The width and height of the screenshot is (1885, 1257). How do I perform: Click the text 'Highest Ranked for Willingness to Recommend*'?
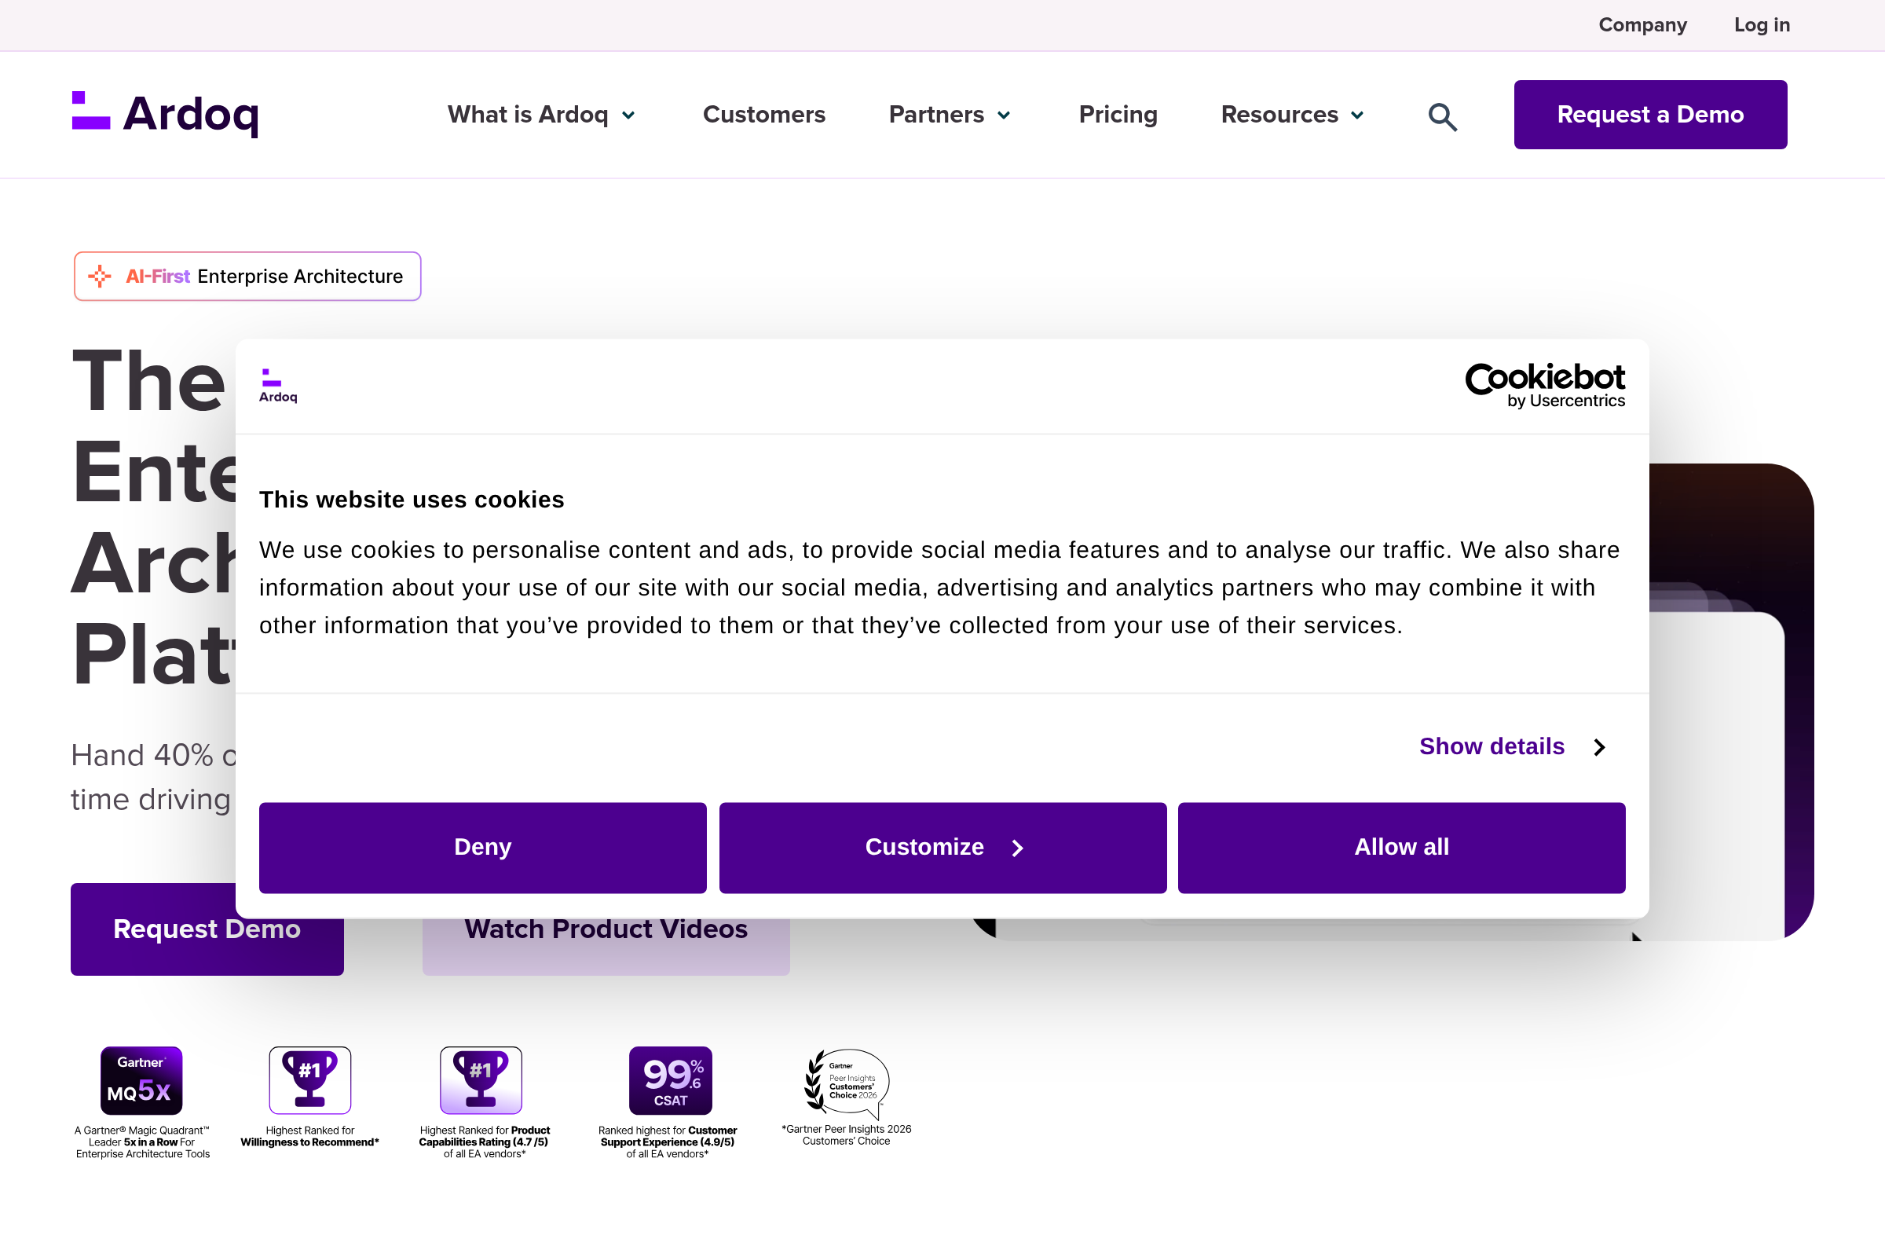[310, 1136]
